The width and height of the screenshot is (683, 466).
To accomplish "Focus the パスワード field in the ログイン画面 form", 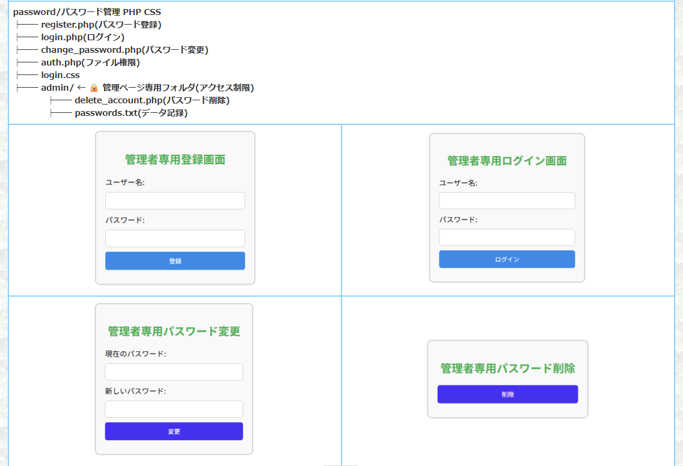I will point(507,237).
